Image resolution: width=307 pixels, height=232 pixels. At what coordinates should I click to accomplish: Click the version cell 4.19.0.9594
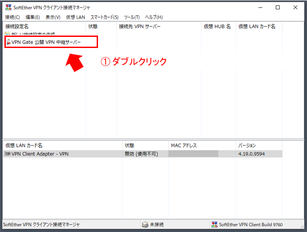tap(251, 154)
